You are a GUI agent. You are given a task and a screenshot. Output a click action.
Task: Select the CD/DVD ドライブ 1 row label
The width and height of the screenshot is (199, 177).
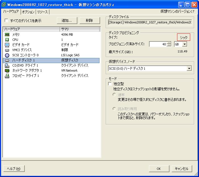tap(25, 65)
